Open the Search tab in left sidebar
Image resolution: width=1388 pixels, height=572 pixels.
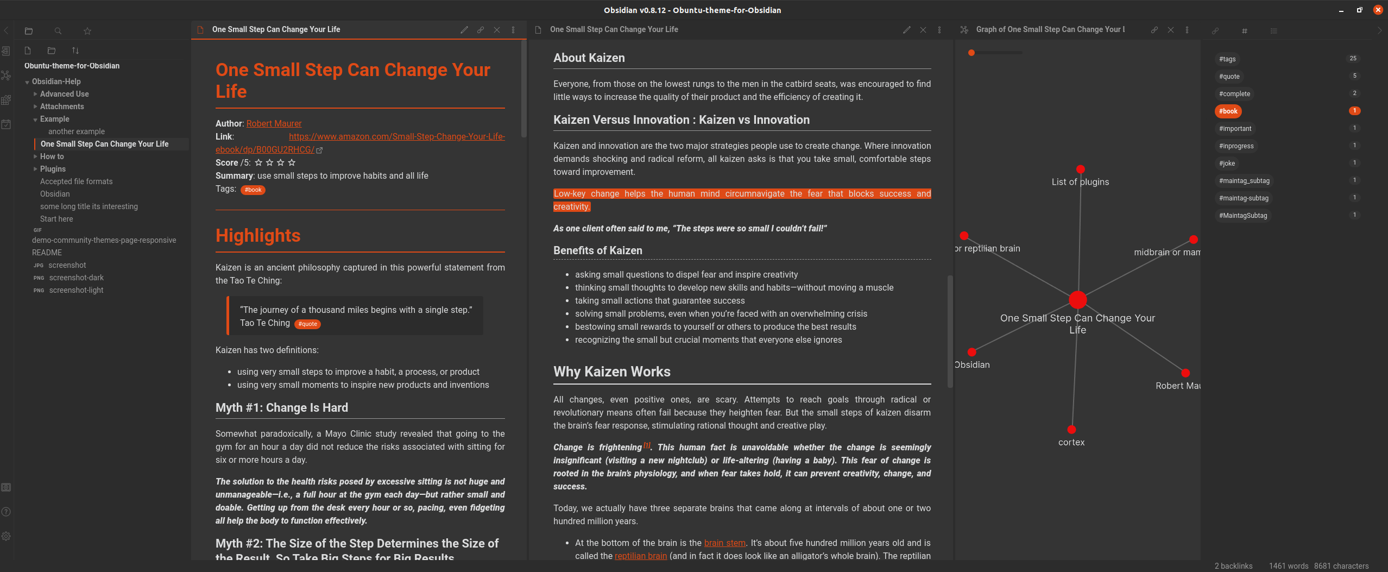(x=58, y=31)
